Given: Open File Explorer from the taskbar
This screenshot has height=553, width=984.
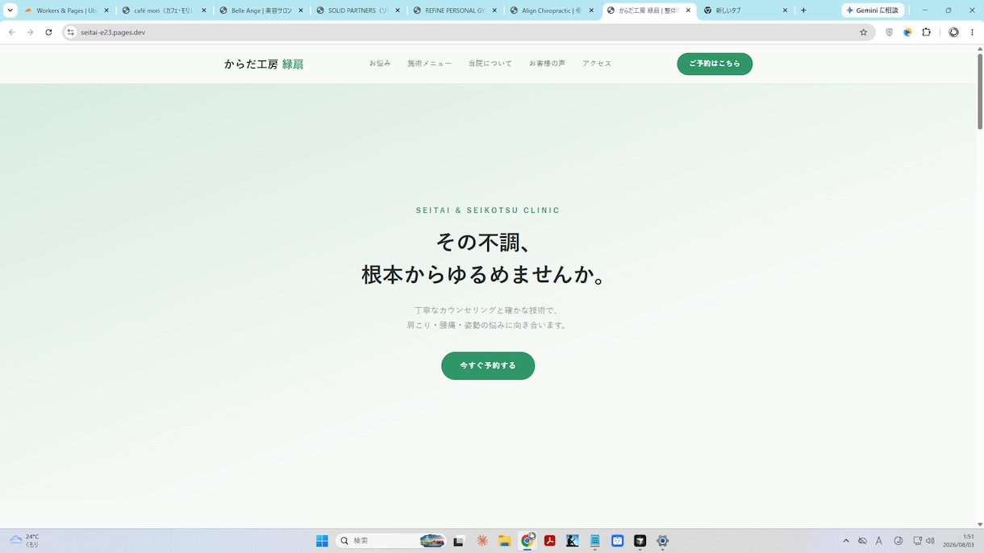Looking at the screenshot, I should coord(505,541).
